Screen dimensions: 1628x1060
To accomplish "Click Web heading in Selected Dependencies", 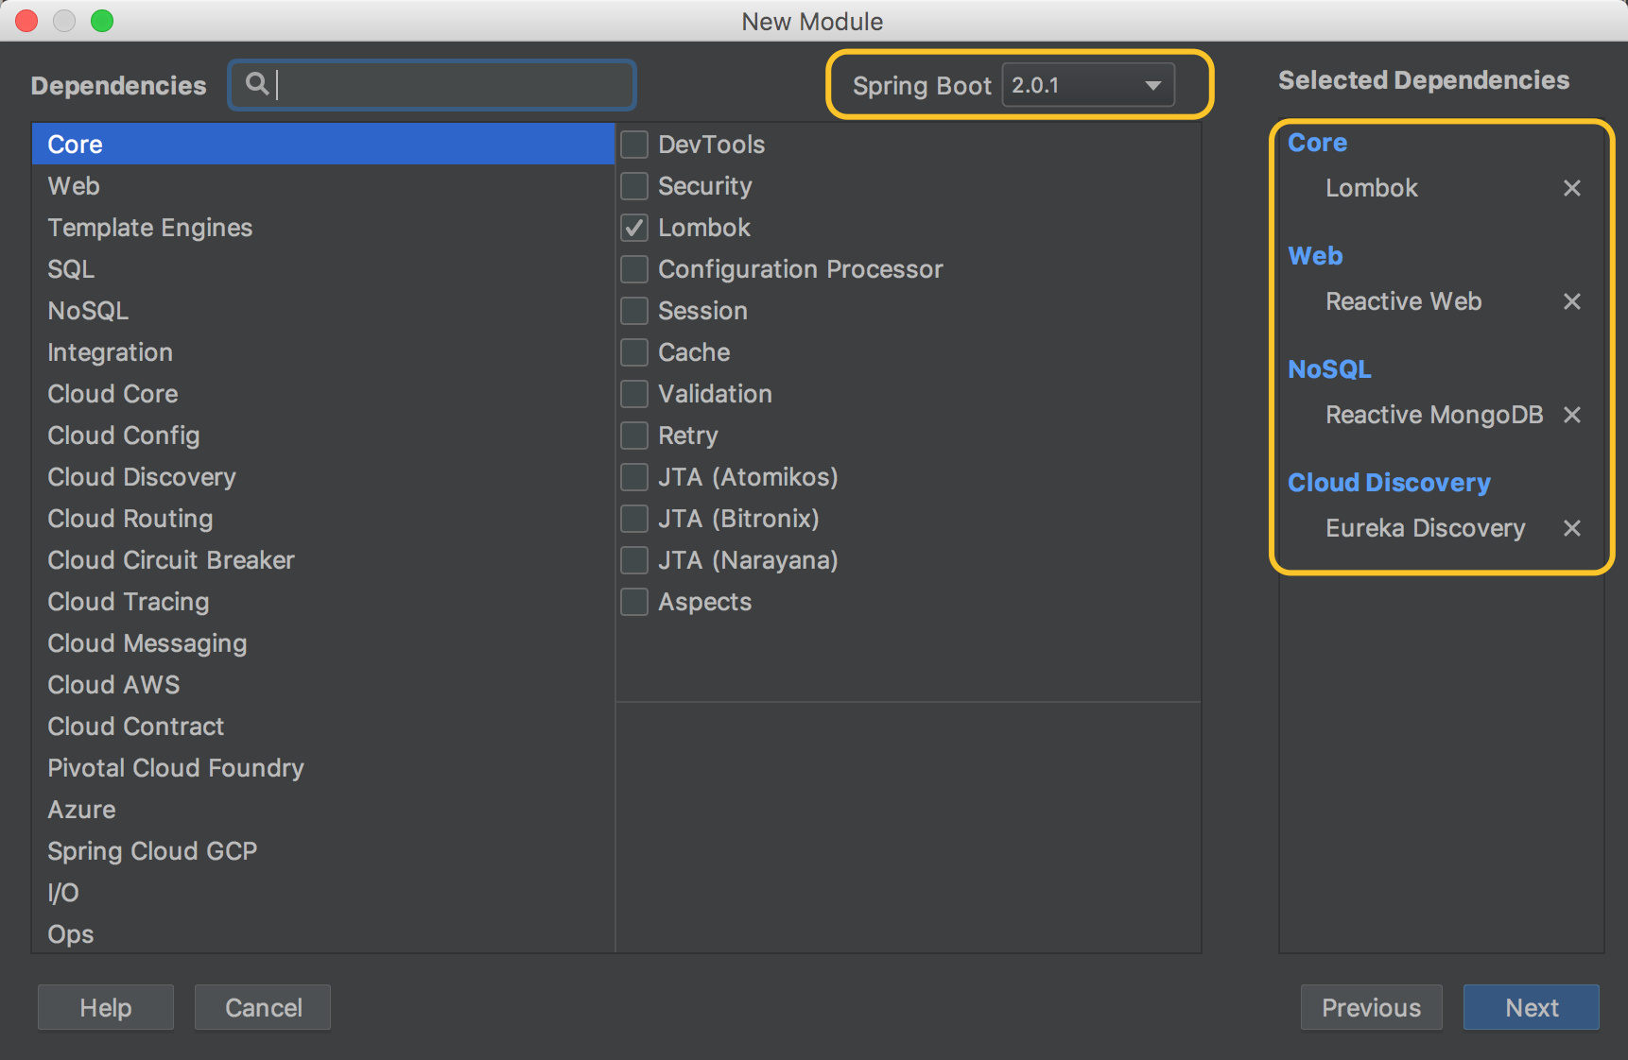I will point(1315,256).
